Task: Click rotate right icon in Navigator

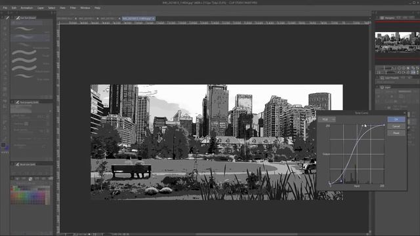Action: pos(404,72)
